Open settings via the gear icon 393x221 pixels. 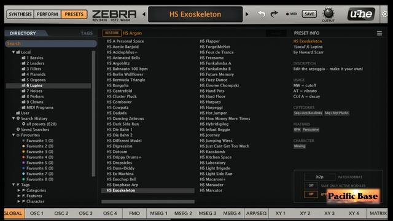385,14
